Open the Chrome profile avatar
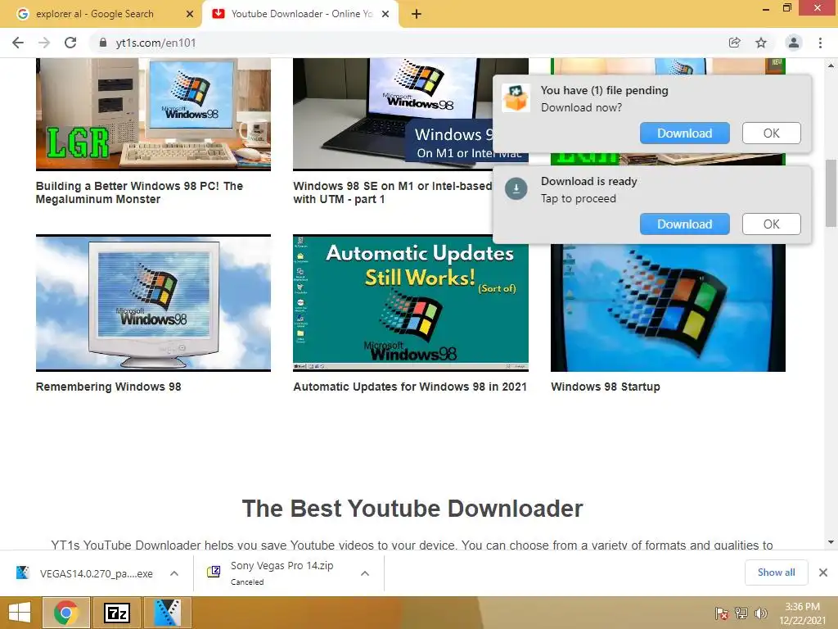This screenshot has width=838, height=629. click(x=794, y=43)
